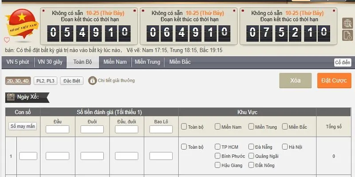355x177 pixels.
Task: Check the Hậu Giang checkbox
Action: [x=217, y=165]
